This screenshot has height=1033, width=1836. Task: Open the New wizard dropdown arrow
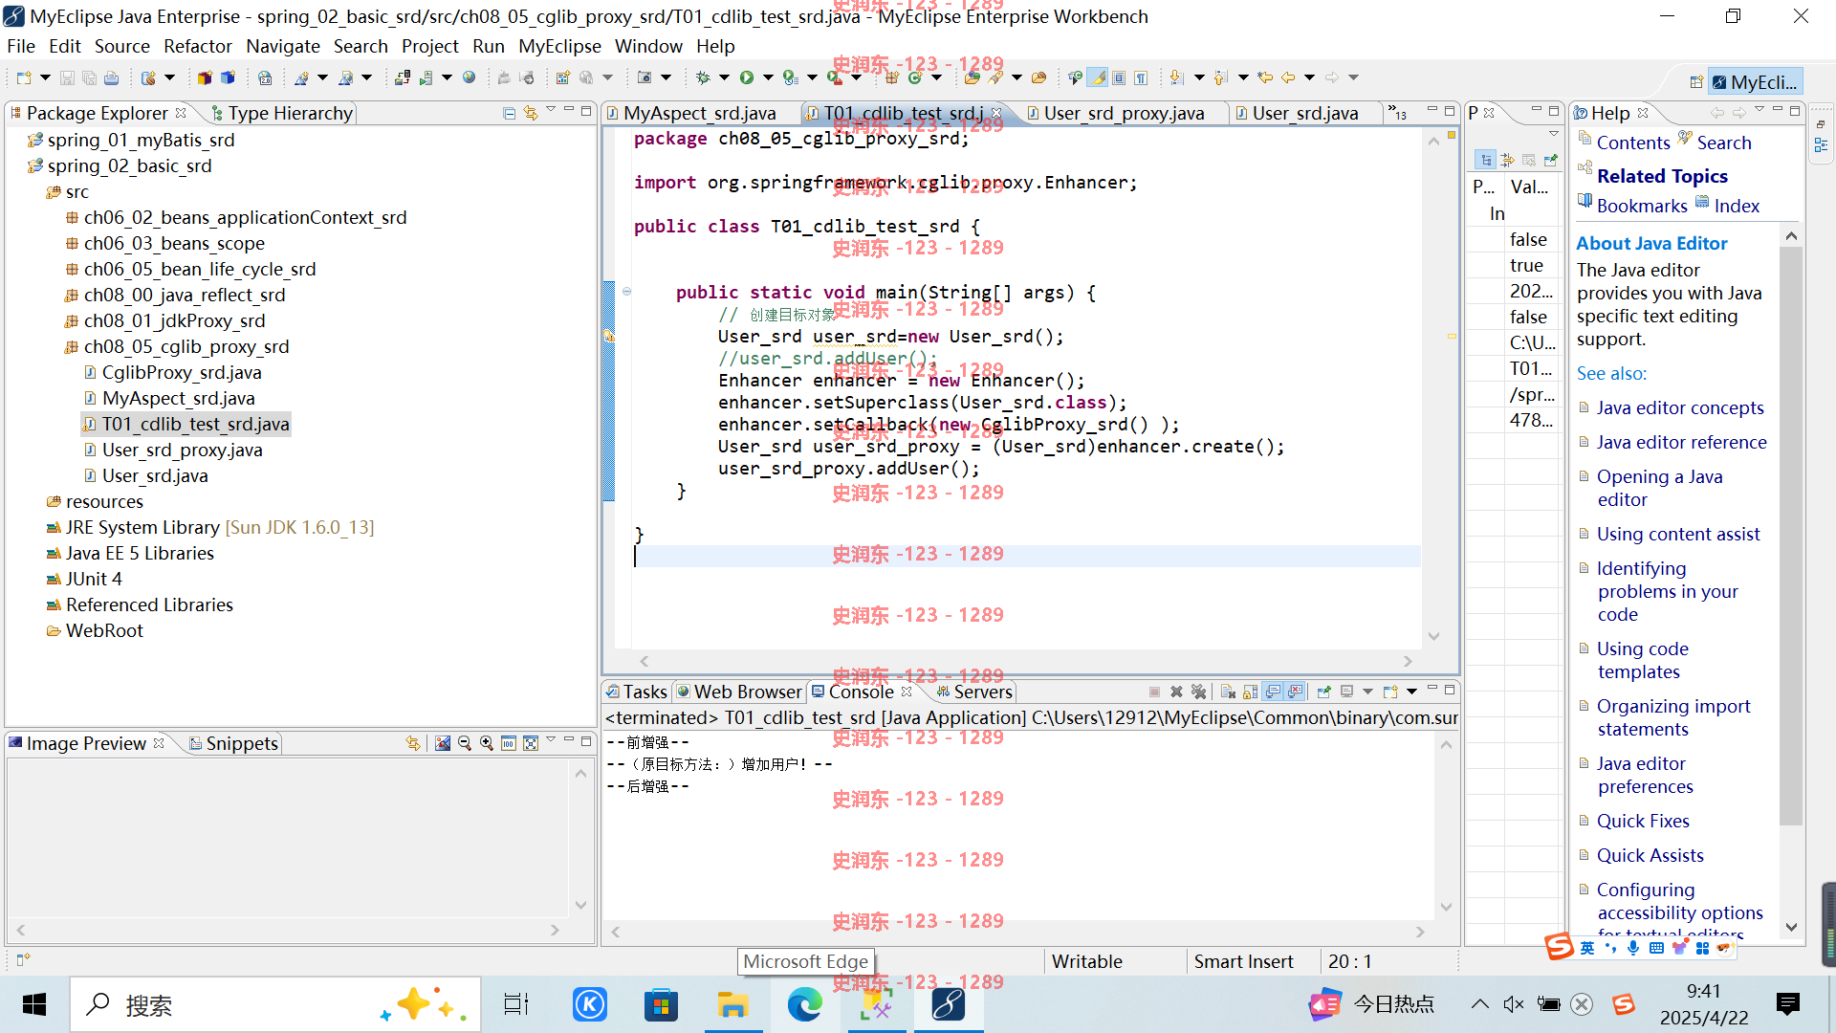[x=45, y=77]
